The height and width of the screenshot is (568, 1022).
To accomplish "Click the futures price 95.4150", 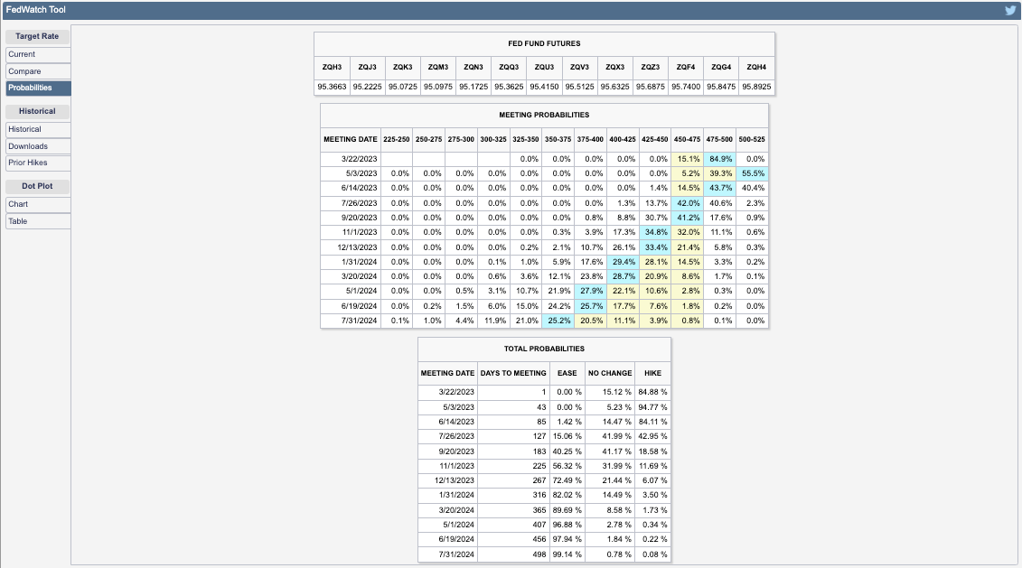I will tap(544, 87).
